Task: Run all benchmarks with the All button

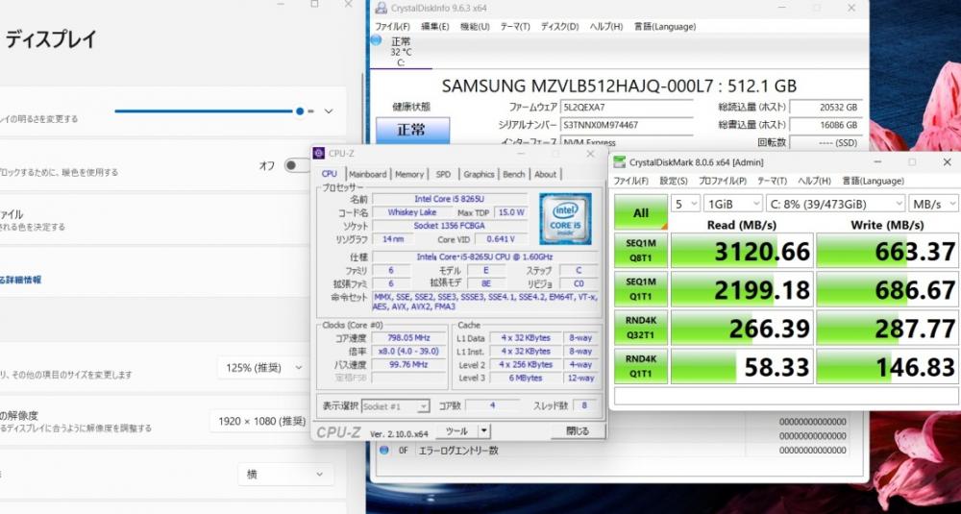Action: click(640, 212)
